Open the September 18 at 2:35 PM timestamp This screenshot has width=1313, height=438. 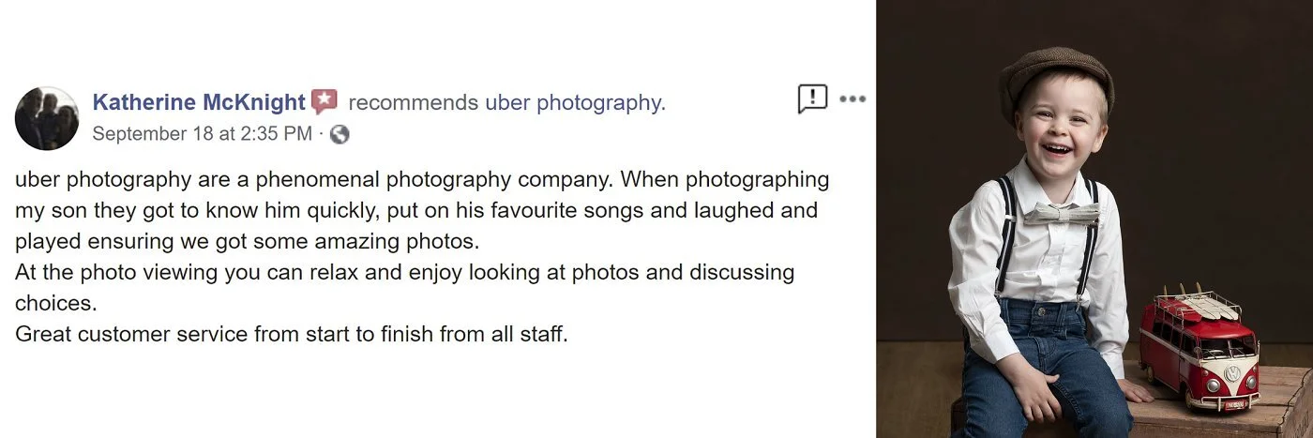pyautogui.click(x=202, y=134)
